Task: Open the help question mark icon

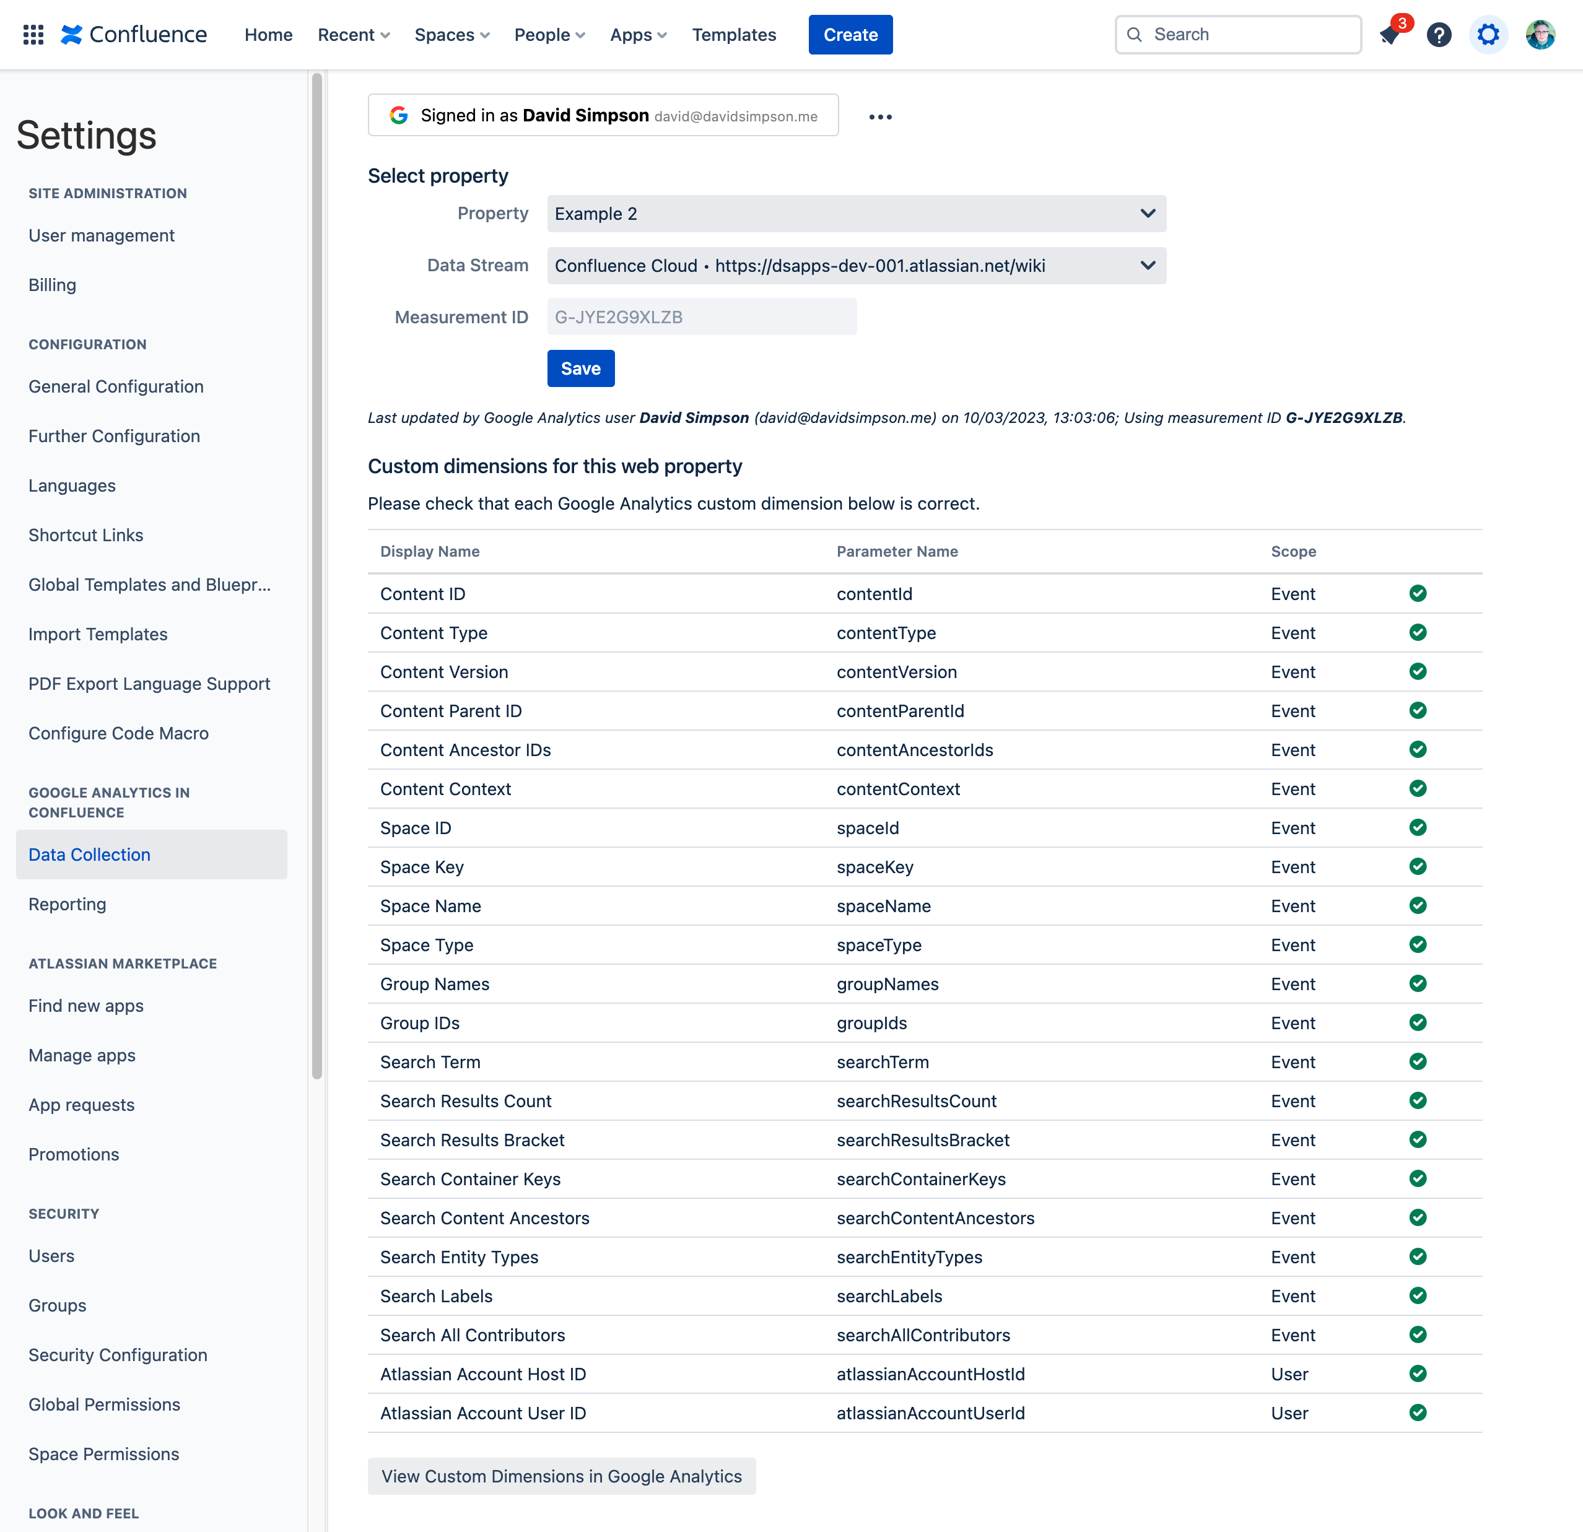Action: click(x=1439, y=35)
